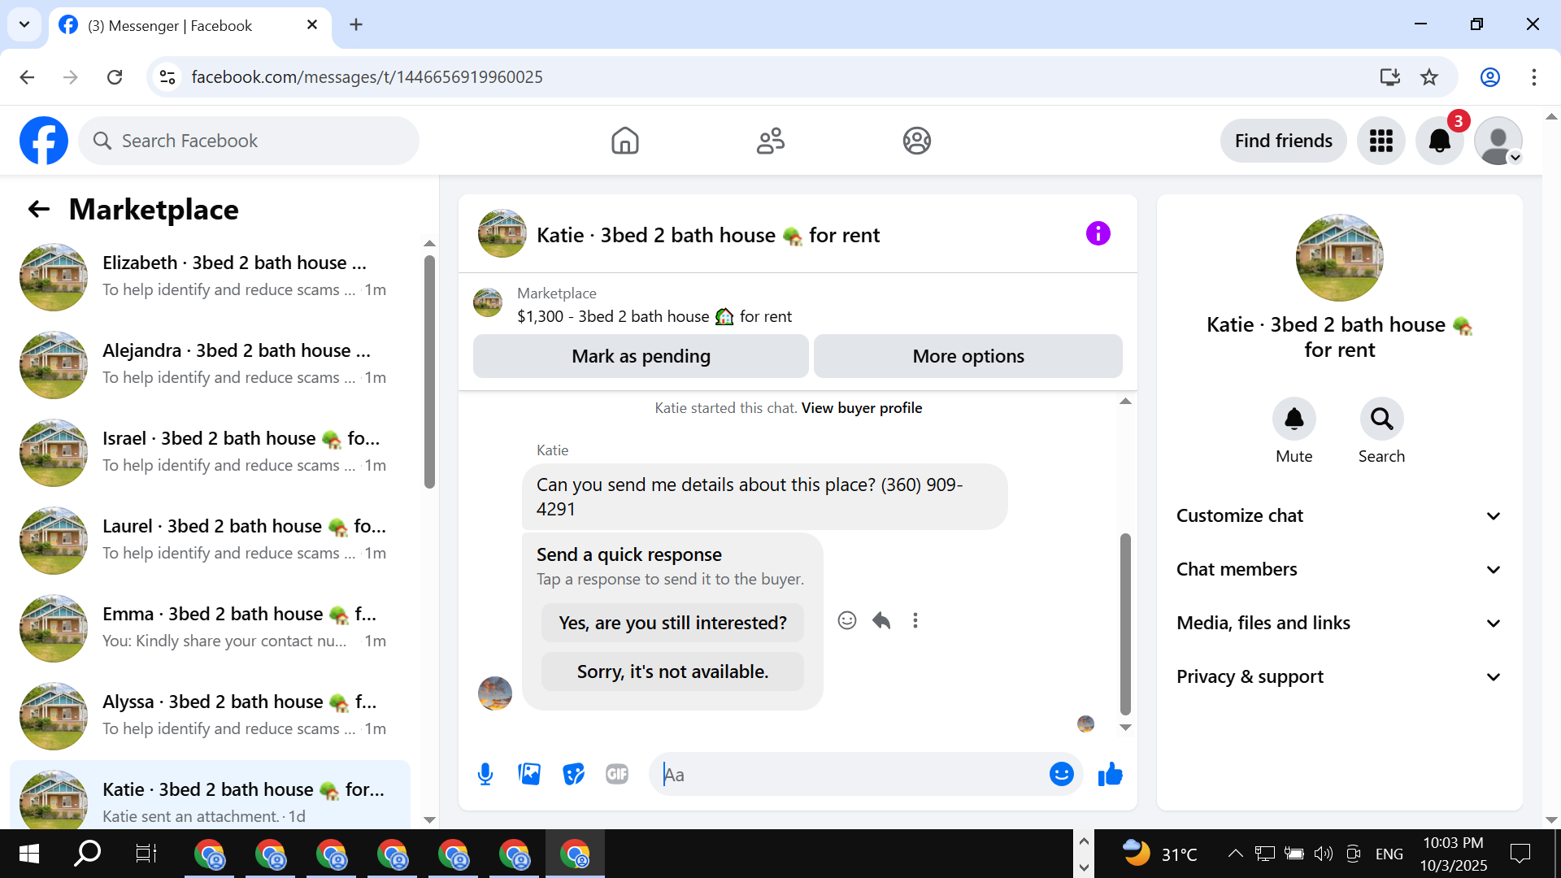The image size is (1561, 878).
Task: Open Windows Task View
Action: coord(146,854)
